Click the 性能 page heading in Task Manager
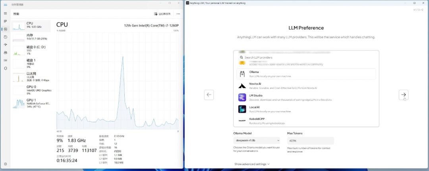429x171 pixels. tap(16, 13)
